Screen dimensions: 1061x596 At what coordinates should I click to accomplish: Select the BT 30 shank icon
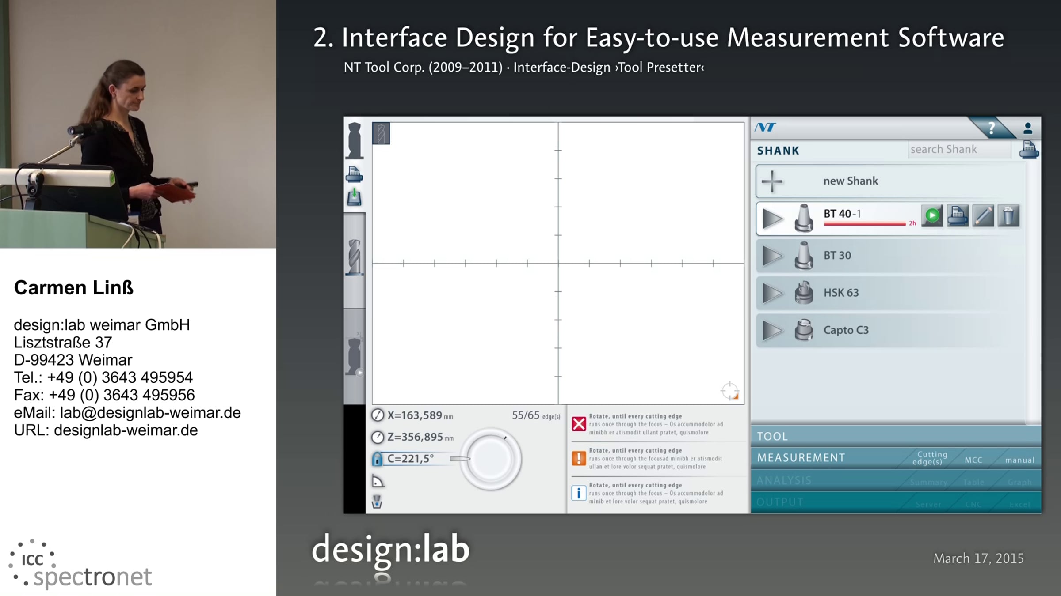click(x=804, y=255)
